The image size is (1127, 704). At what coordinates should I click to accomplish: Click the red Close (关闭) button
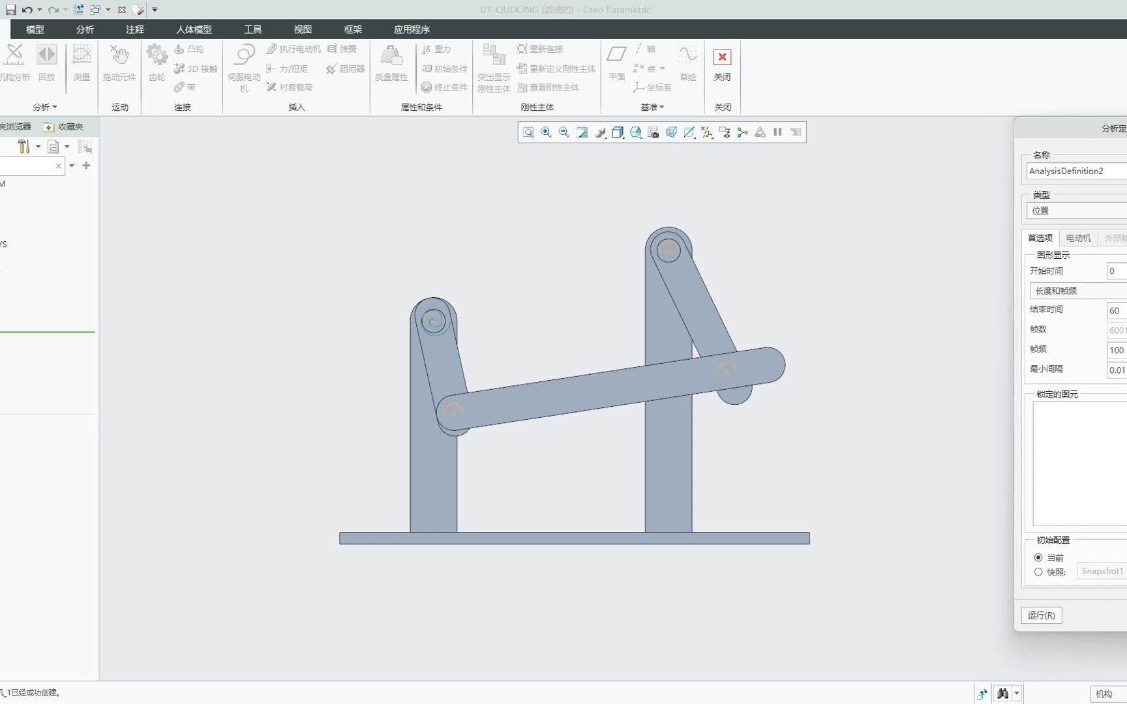pyautogui.click(x=722, y=57)
